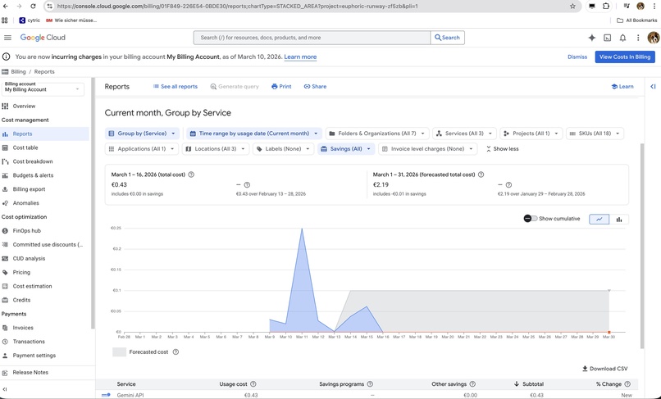The width and height of the screenshot is (661, 399).
Task: Open the account avatar in the Cloud header
Action: 654,38
